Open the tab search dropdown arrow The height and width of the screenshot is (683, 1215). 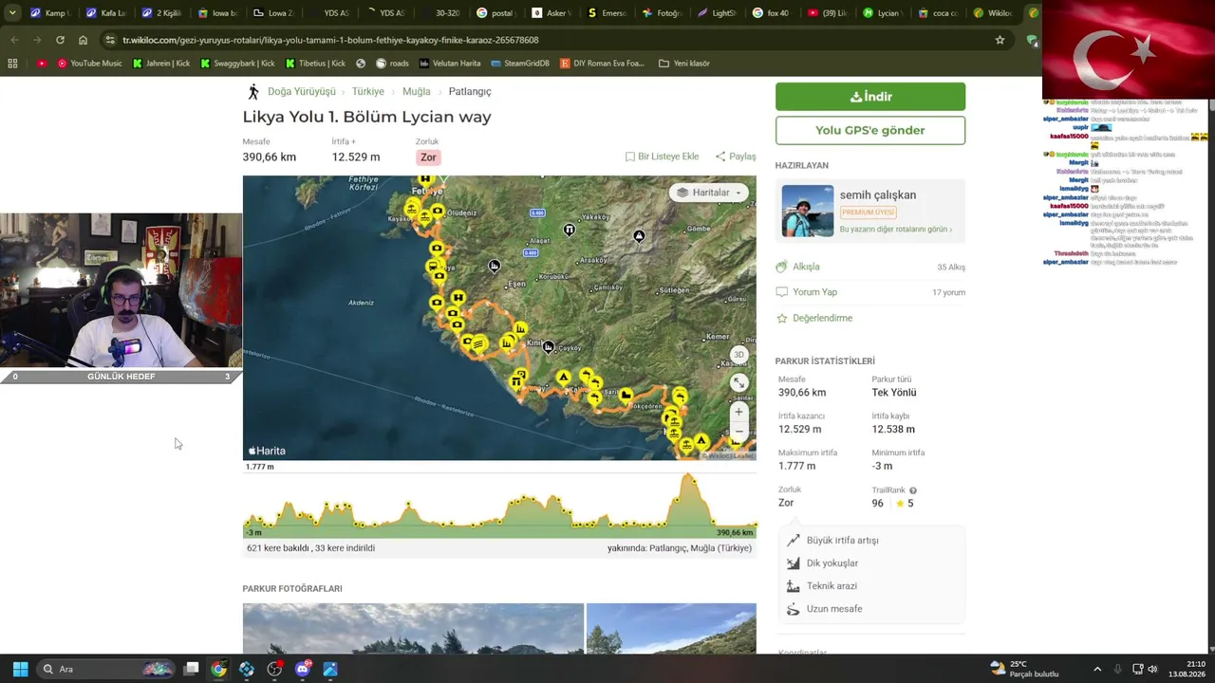pos(12,13)
